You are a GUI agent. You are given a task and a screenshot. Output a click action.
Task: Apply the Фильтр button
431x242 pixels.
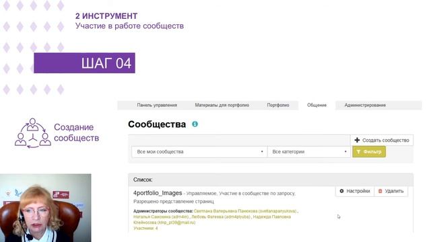click(x=369, y=152)
